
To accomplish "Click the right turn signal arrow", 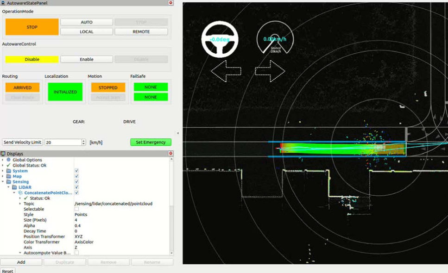I will 270,71.
